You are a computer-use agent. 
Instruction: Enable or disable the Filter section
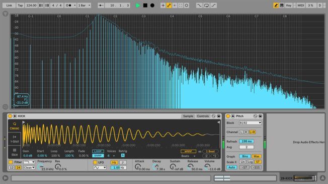(11, 162)
